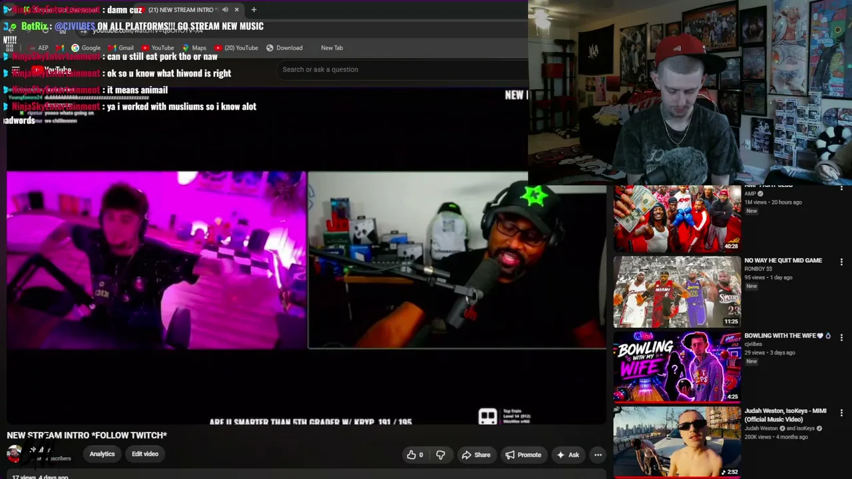Click the Edit video button
The width and height of the screenshot is (852, 479).
[145, 454]
